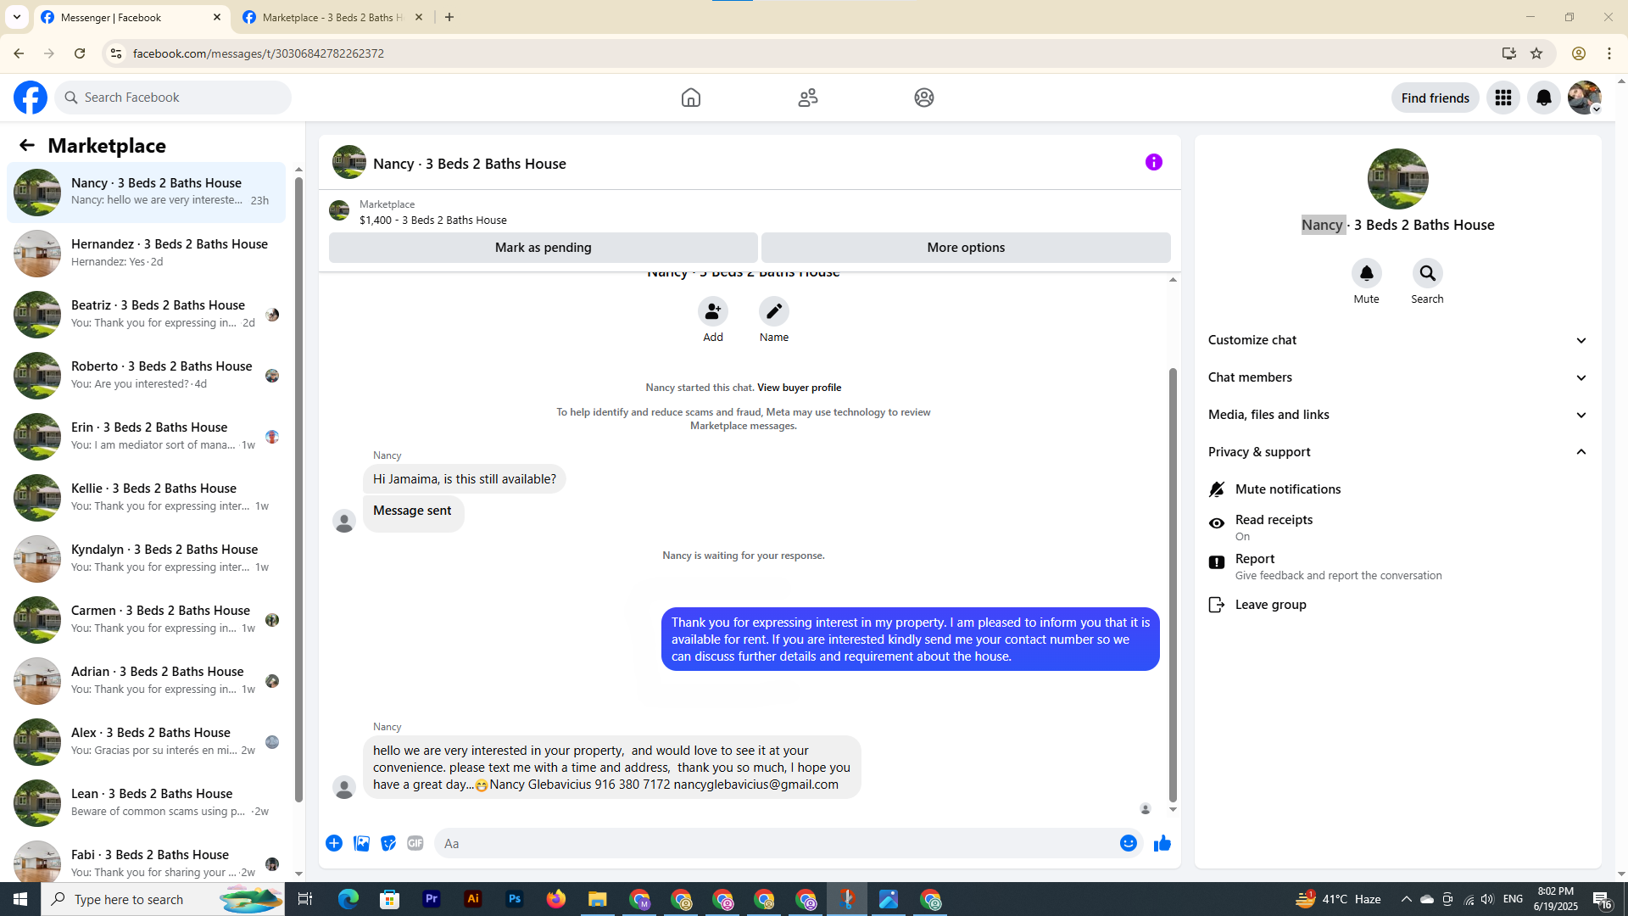Open Fabi conversation
1628x916 pixels.
coord(146,858)
